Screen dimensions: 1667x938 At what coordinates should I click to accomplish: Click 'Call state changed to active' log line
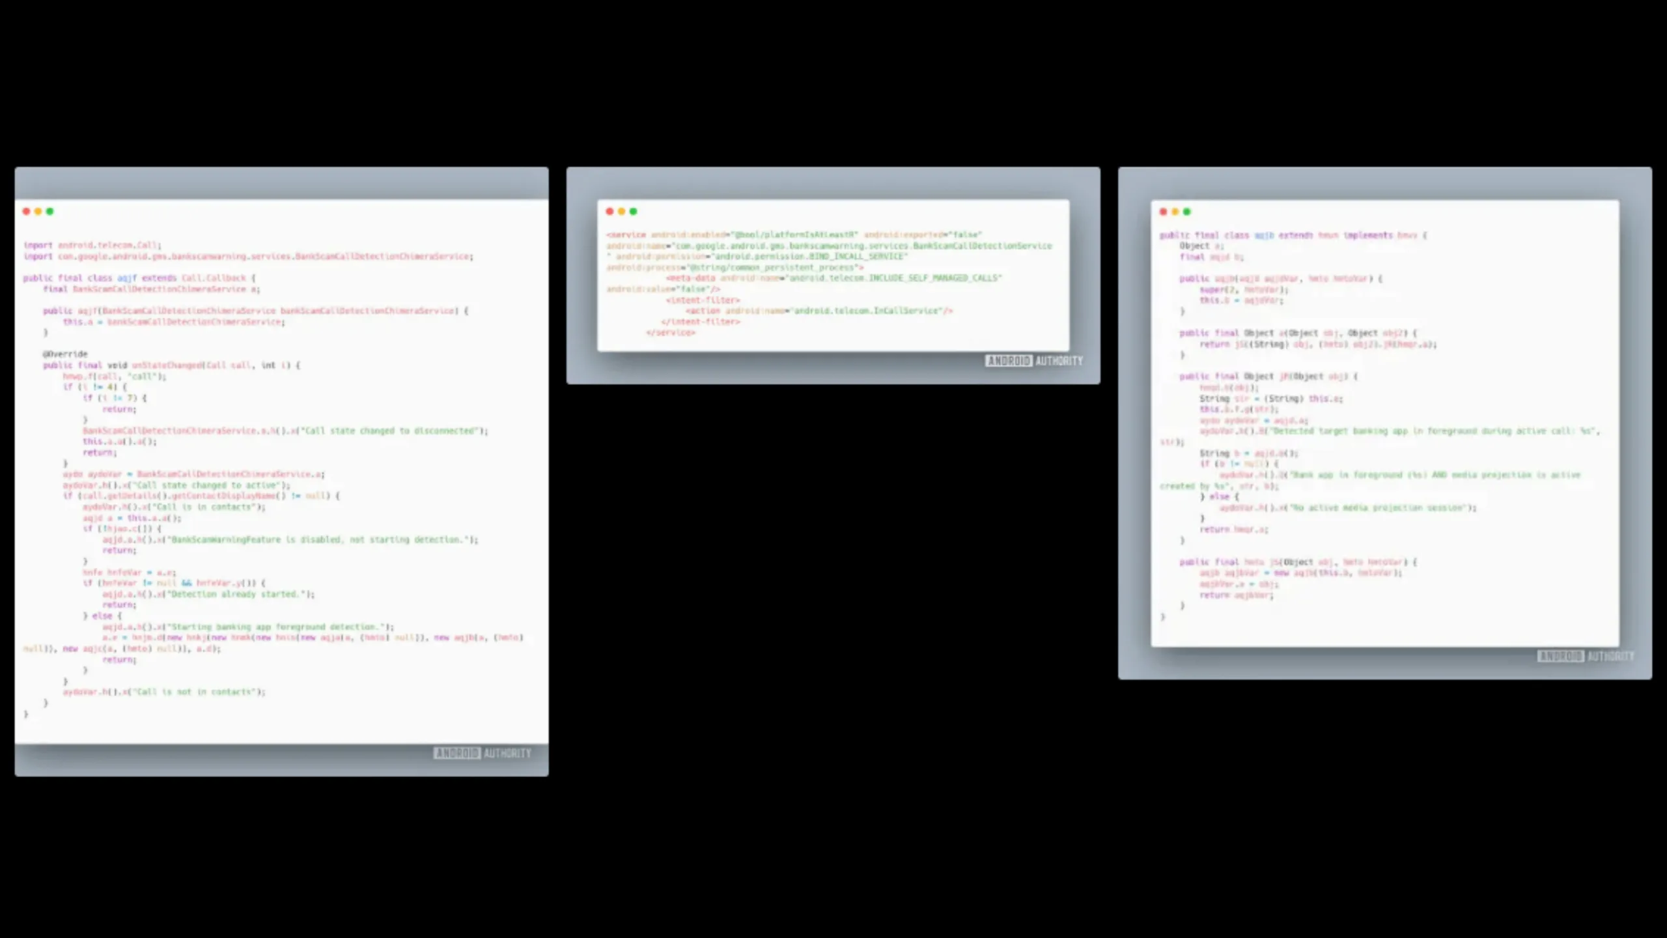tap(176, 485)
